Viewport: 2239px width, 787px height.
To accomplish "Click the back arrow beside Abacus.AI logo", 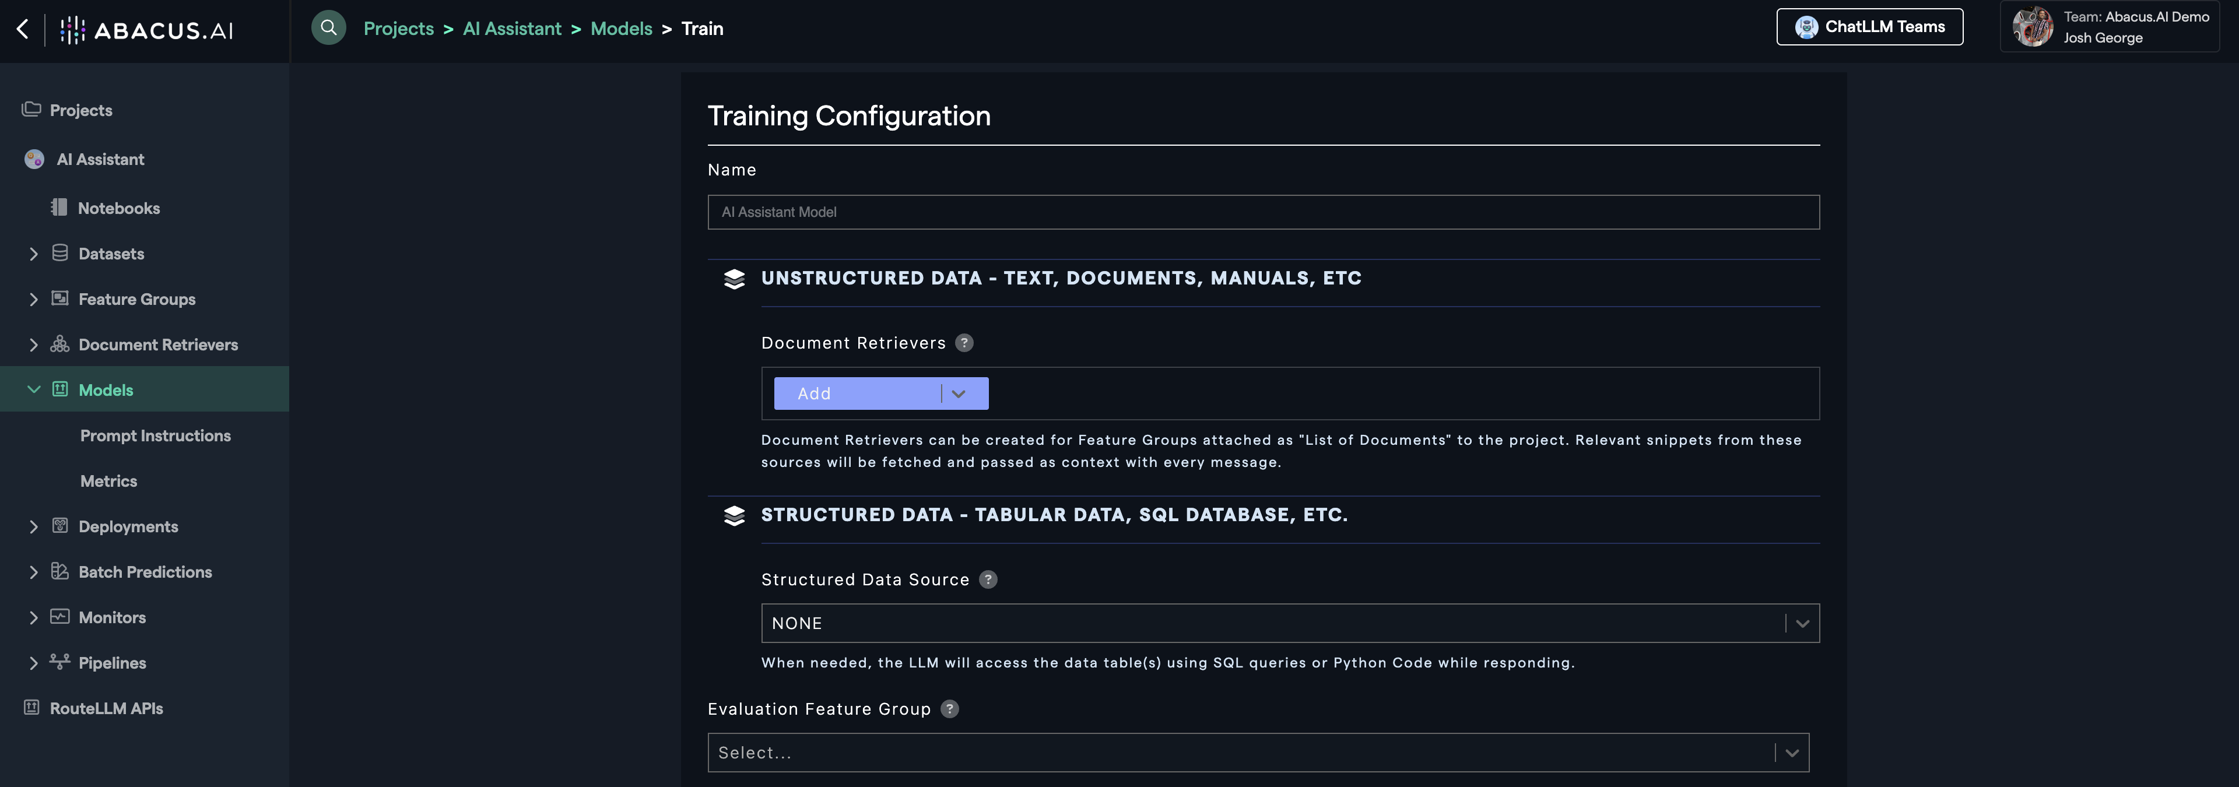I will pos(23,29).
